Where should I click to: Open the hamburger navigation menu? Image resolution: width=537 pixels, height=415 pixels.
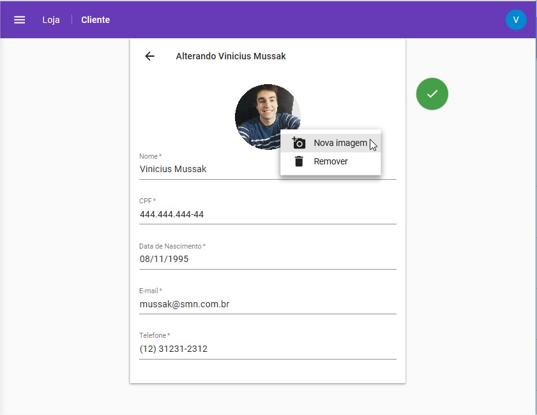[20, 20]
